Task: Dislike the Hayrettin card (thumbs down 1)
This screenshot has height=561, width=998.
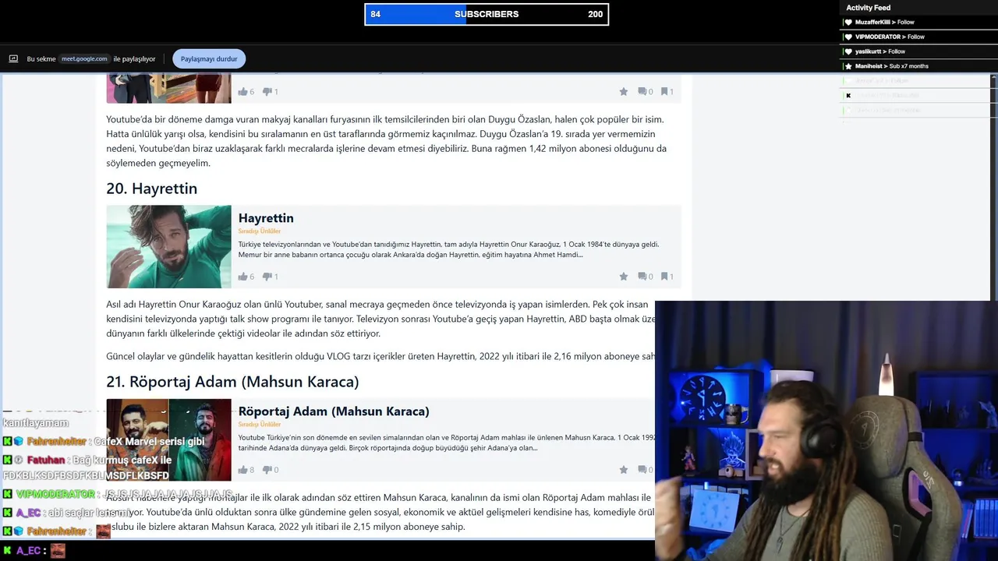Action: pyautogui.click(x=270, y=276)
